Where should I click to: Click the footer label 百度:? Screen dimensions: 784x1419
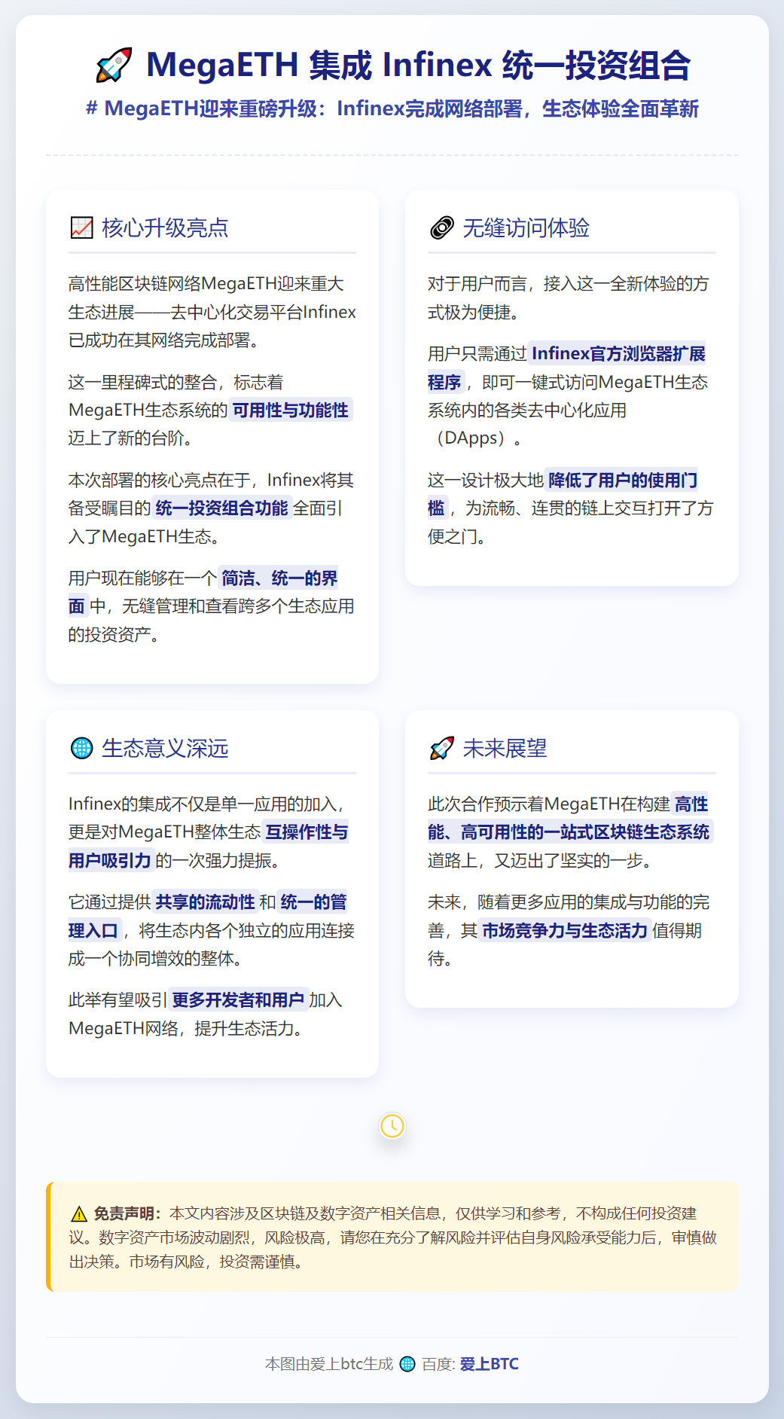click(x=438, y=1364)
